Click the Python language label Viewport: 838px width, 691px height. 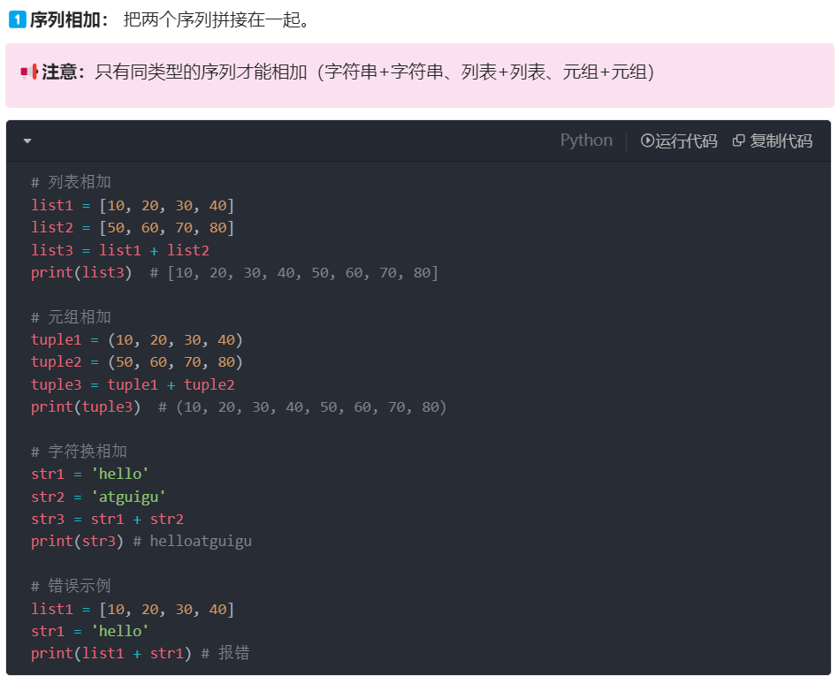coord(586,140)
